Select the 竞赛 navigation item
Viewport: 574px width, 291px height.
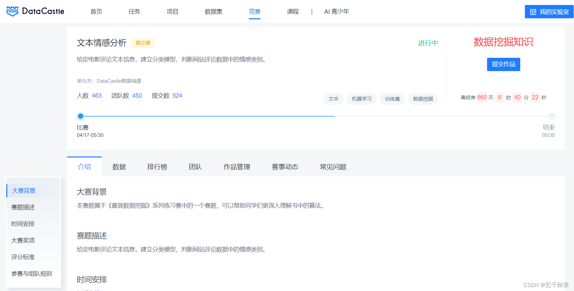pos(255,12)
